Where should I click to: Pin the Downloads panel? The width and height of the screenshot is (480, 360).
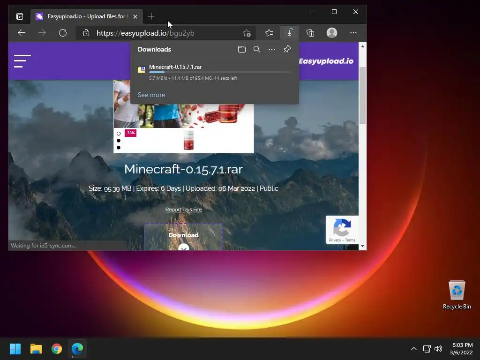point(287,49)
